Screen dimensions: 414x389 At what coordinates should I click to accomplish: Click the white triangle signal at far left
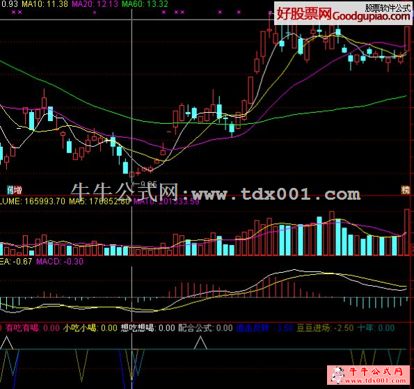coord(6,342)
